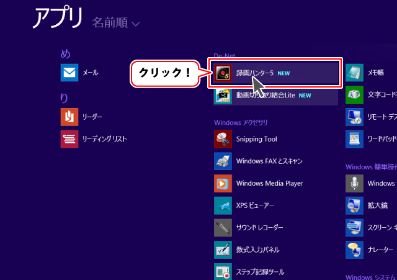Click the 録画ハンター5 label text
The image size is (397, 280).
click(x=255, y=73)
